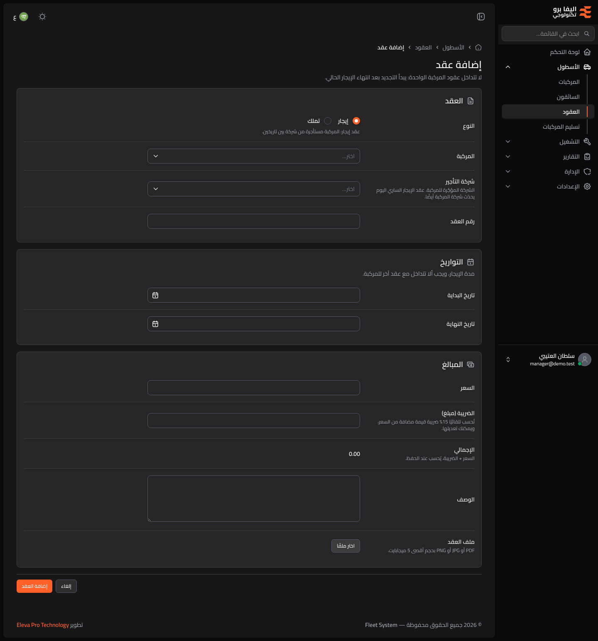The height and width of the screenshot is (641, 598).
Task: Focus the الضريبة (مبلغ) input field
Action: point(254,421)
